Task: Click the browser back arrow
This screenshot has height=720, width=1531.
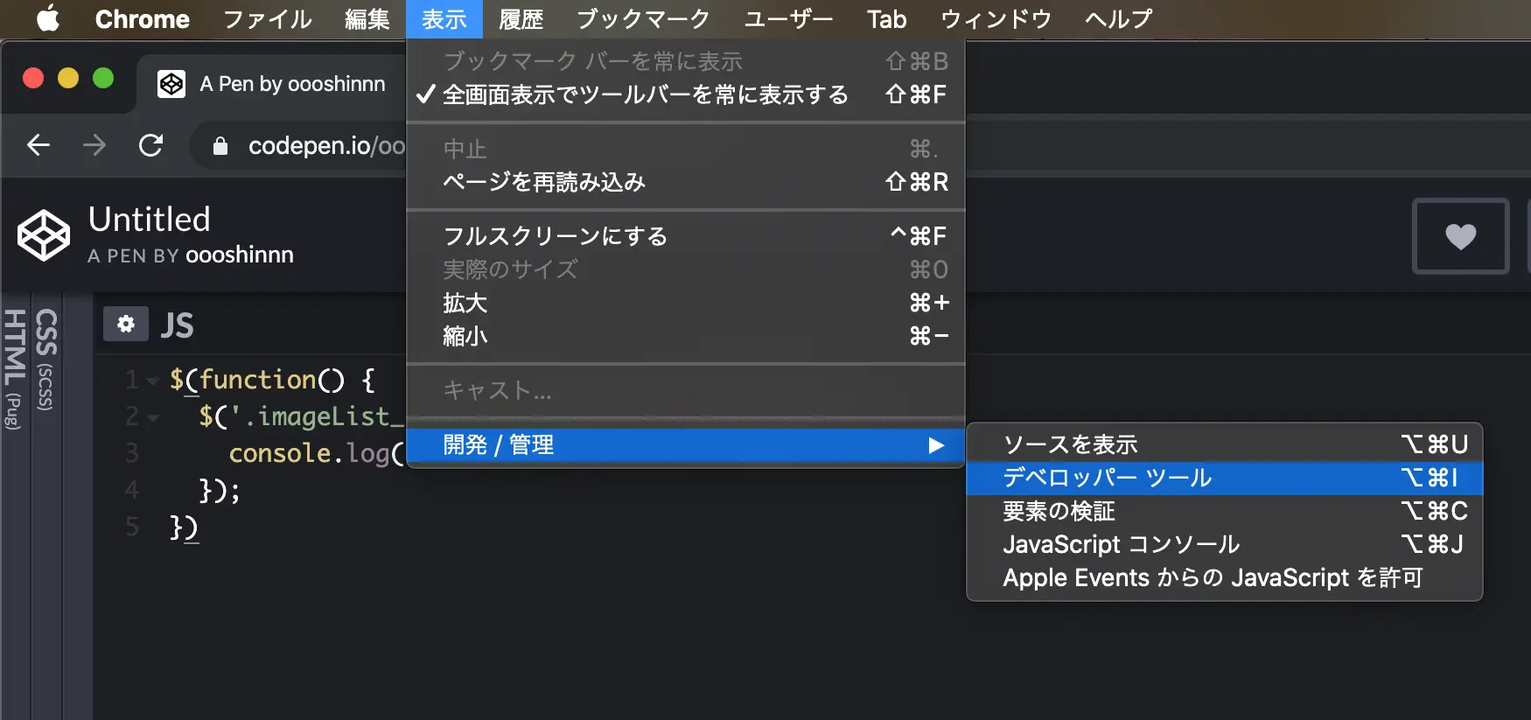Action: 38,145
